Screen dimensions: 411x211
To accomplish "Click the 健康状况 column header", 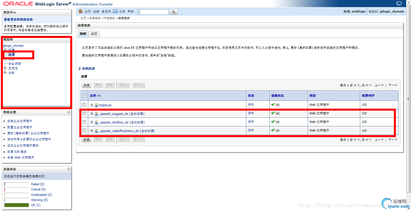I will pyautogui.click(x=277, y=96).
